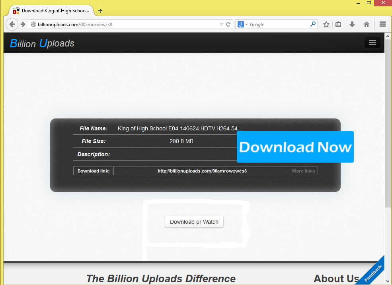This screenshot has width=392, height=285.
Task: Click the browser Back arrow button
Action: pos(12,24)
